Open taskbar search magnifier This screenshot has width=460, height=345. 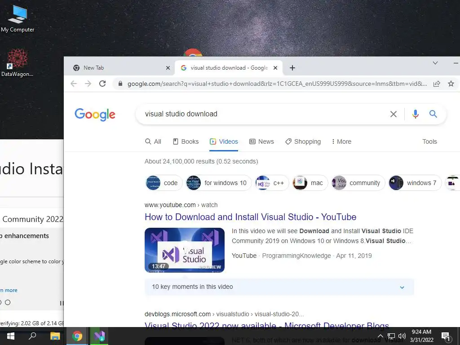point(32,336)
